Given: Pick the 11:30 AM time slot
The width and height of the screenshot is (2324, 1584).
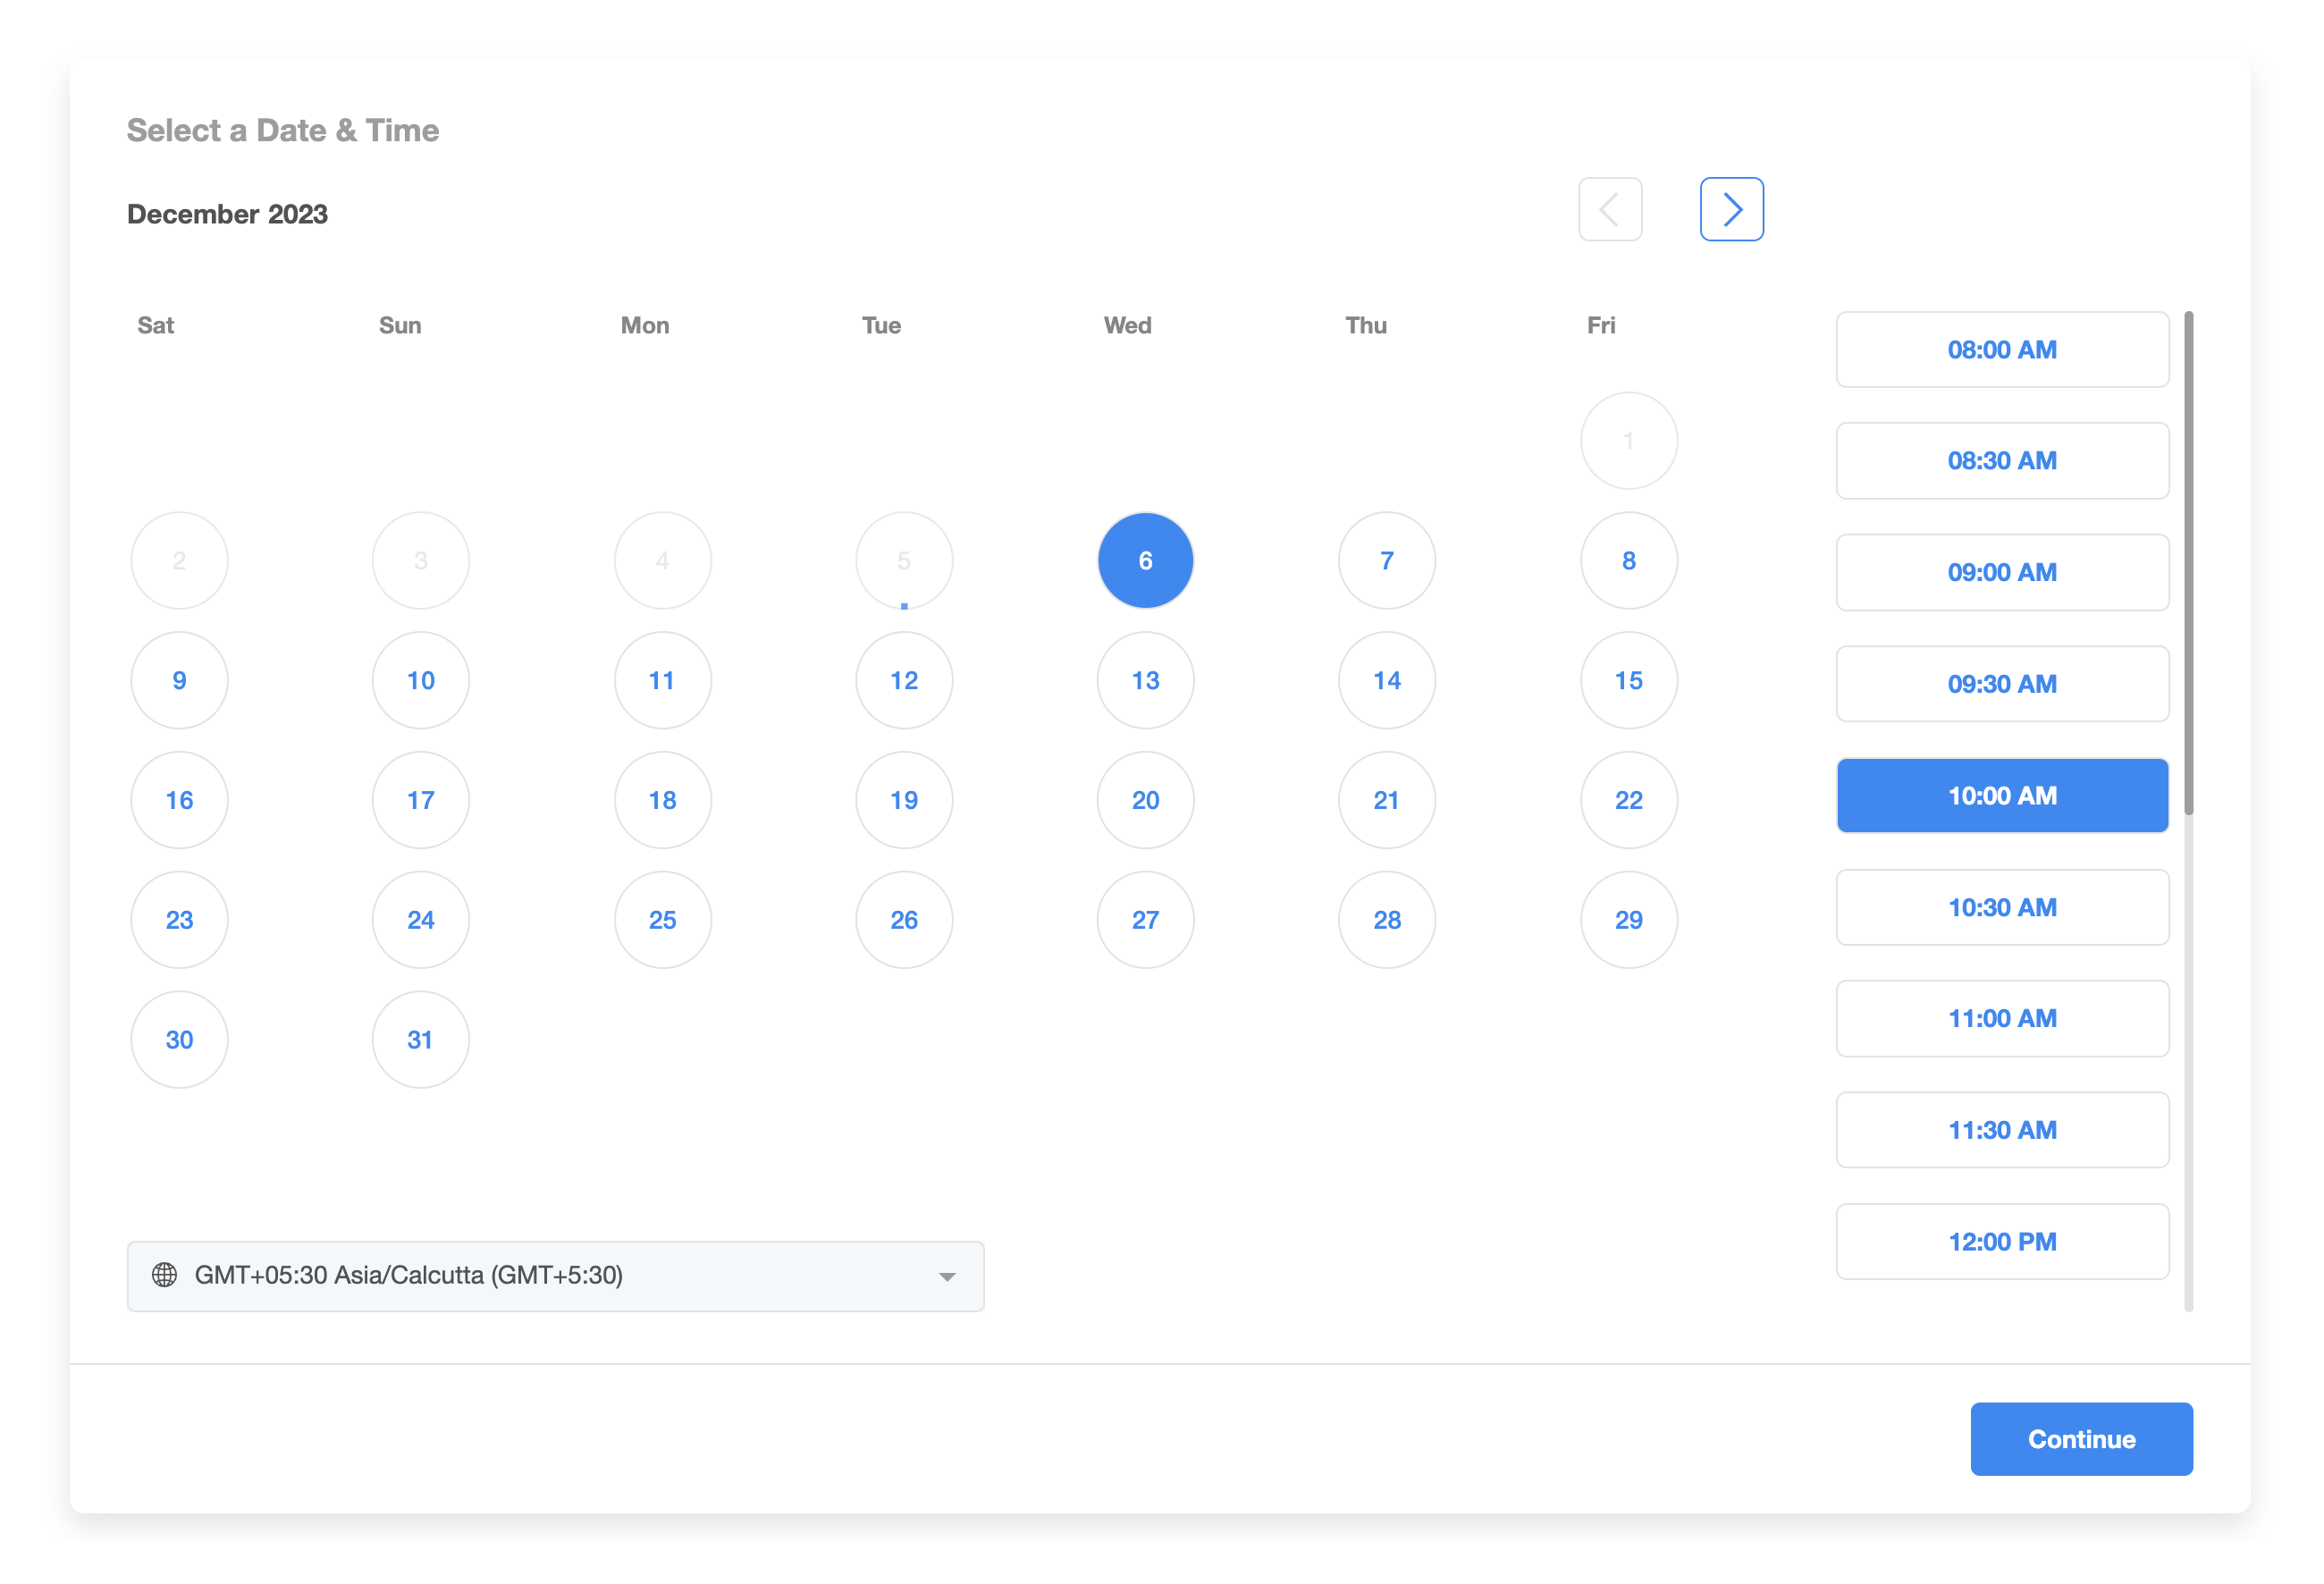Looking at the screenshot, I should tap(2001, 1130).
